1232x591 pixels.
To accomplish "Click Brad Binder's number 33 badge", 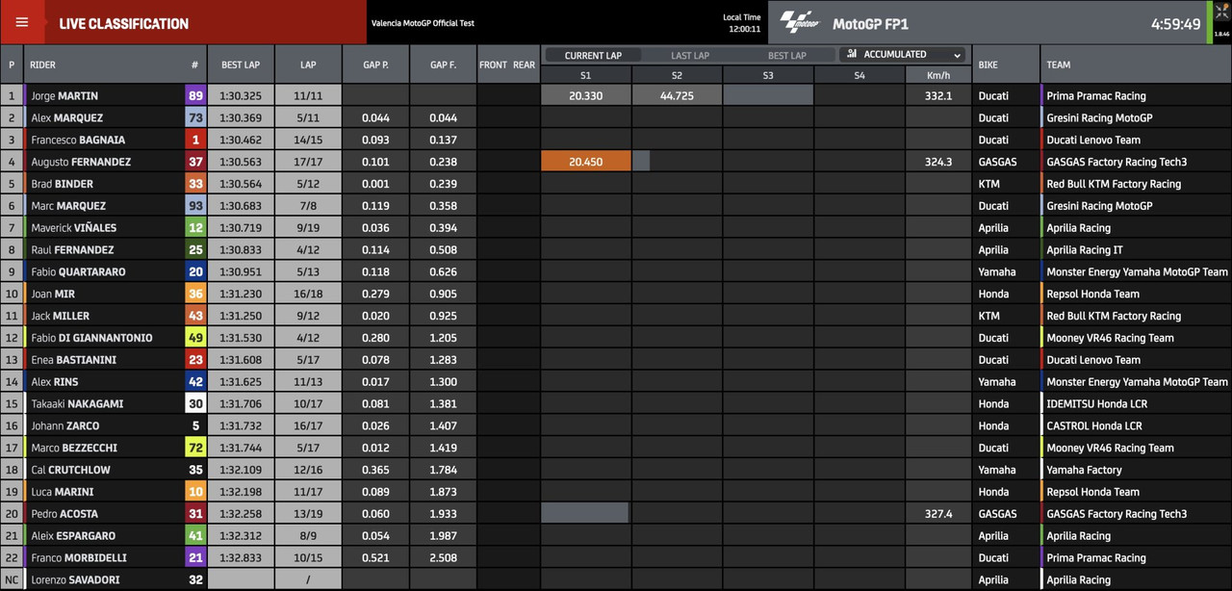I will click(x=195, y=184).
